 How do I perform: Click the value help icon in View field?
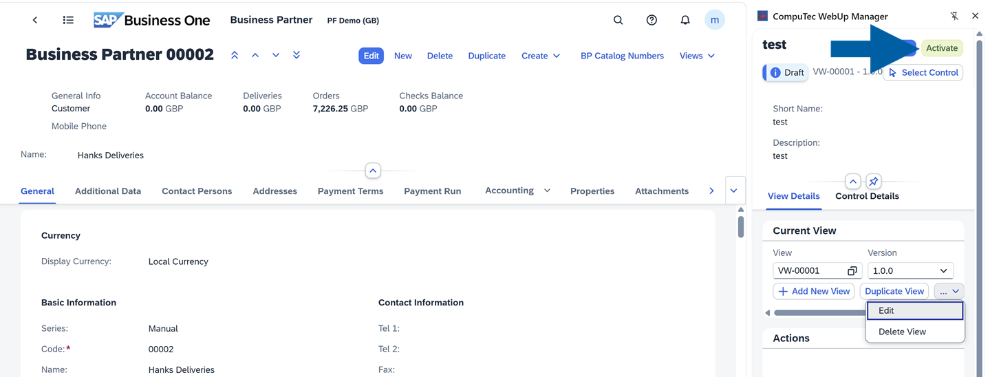852,271
